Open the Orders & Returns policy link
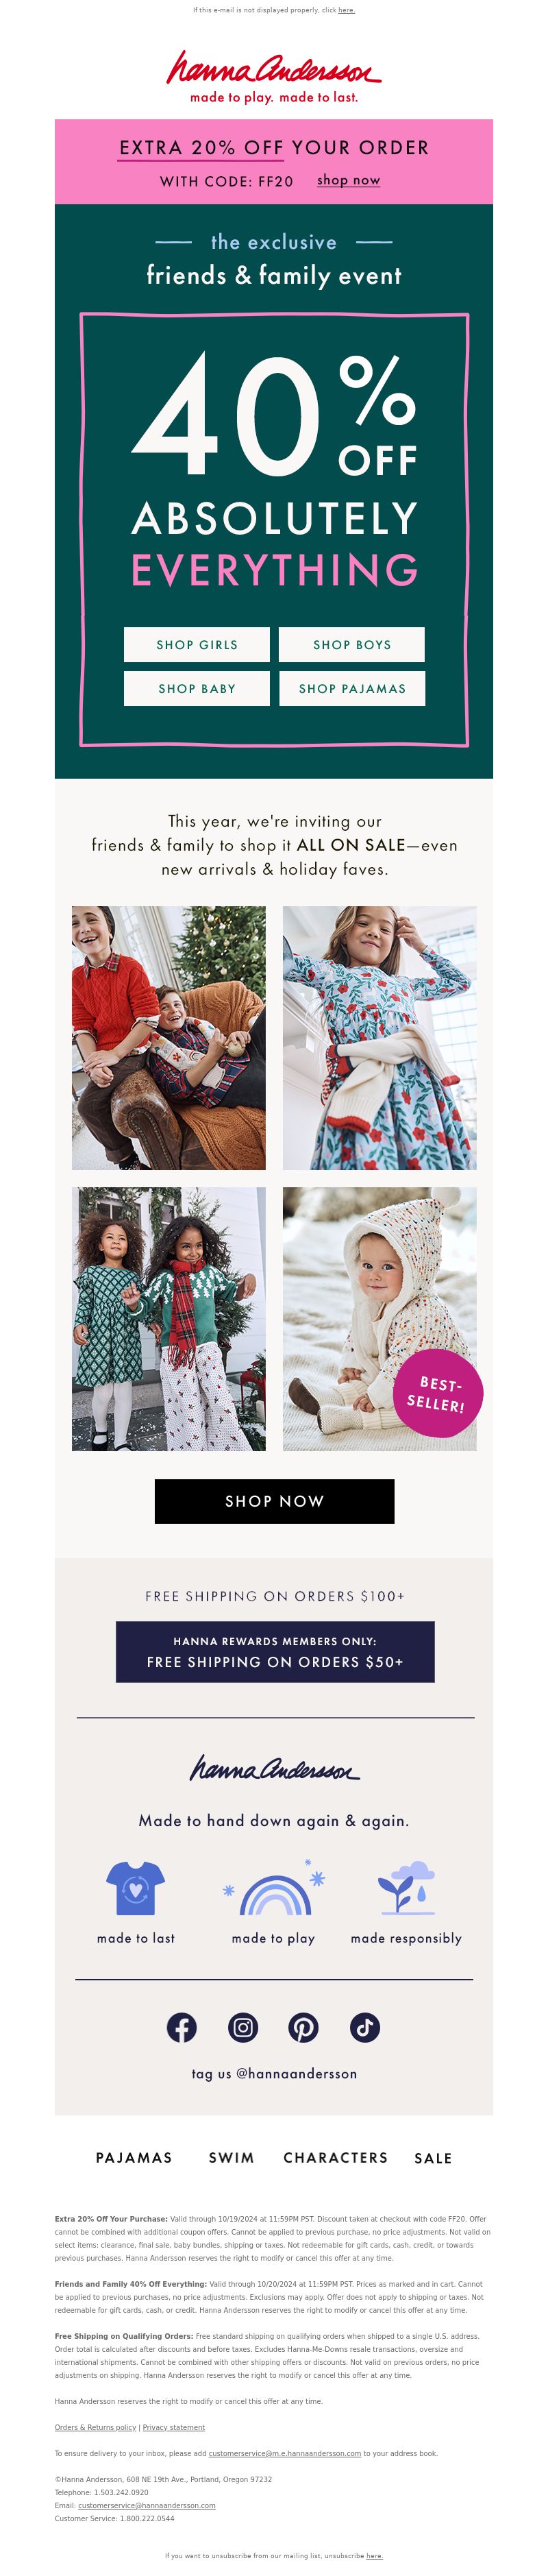 point(95,2427)
